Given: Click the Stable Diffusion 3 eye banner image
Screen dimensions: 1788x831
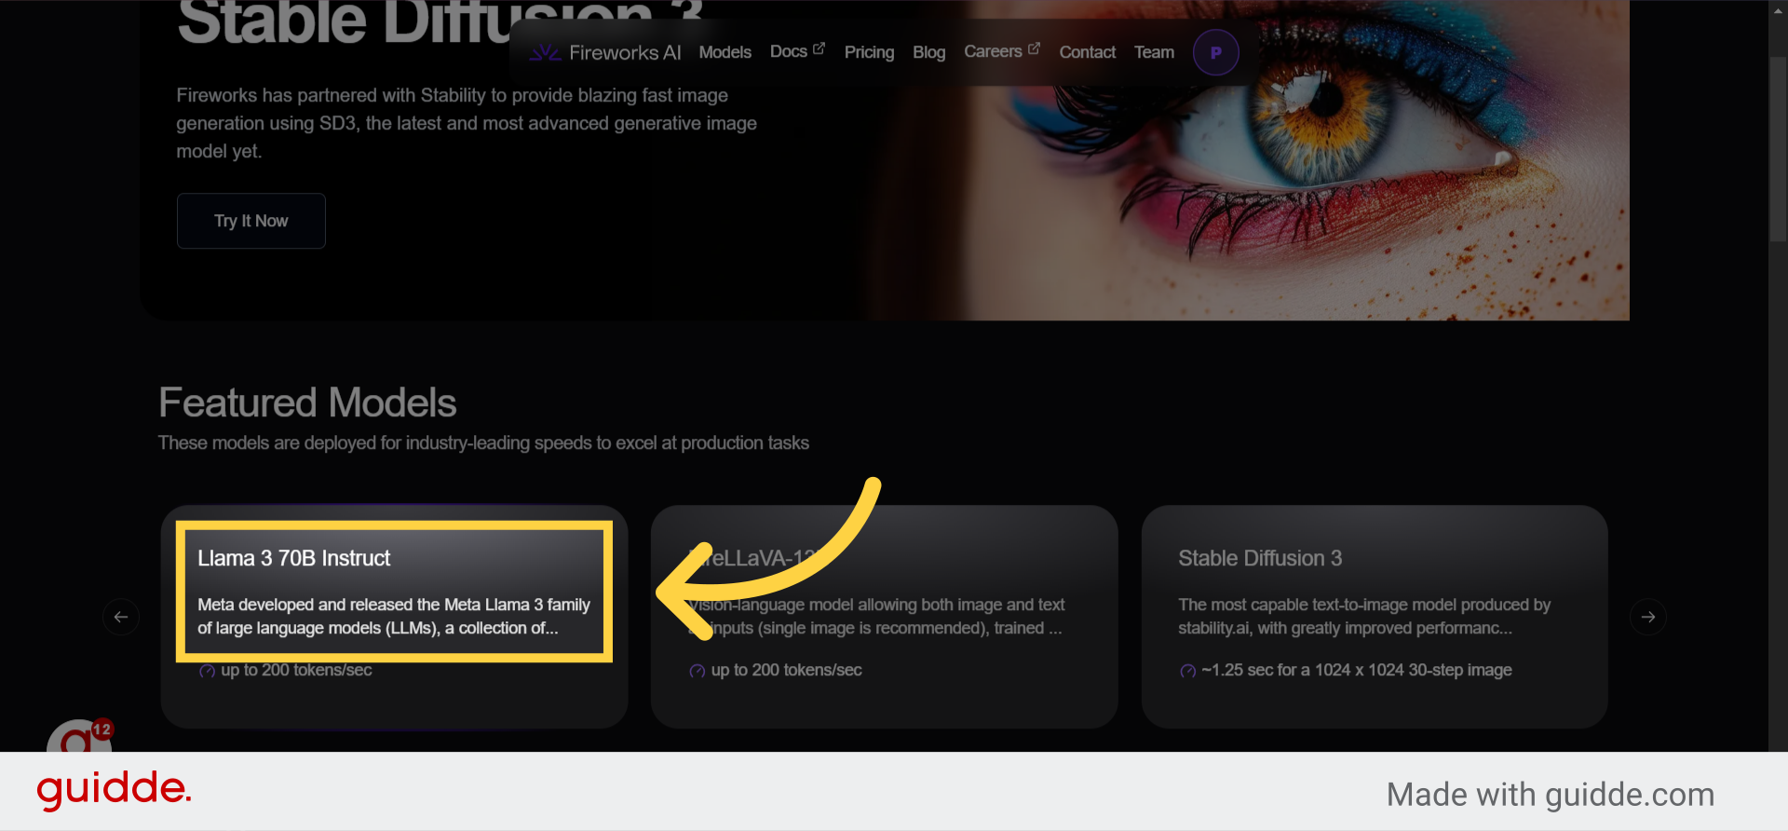Looking at the screenshot, I should pyautogui.click(x=1248, y=160).
